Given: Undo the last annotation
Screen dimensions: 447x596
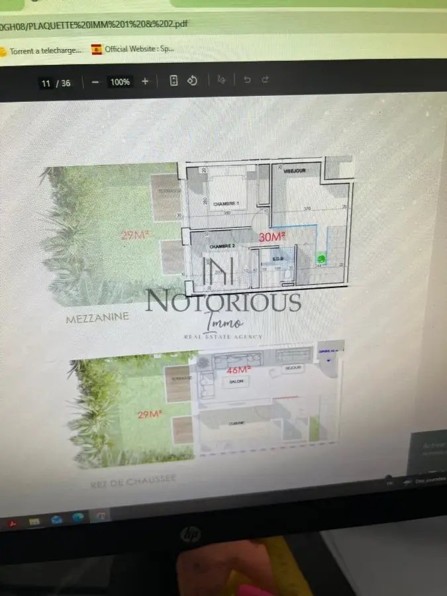Looking at the screenshot, I should coord(247,79).
